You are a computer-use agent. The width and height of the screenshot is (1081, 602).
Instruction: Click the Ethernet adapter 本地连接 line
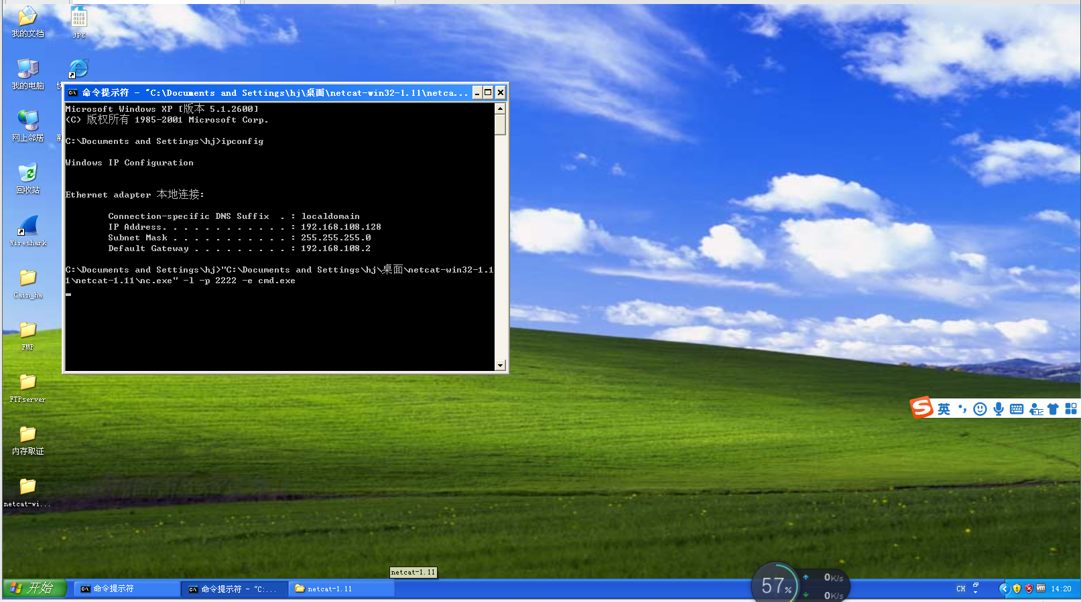tap(135, 195)
